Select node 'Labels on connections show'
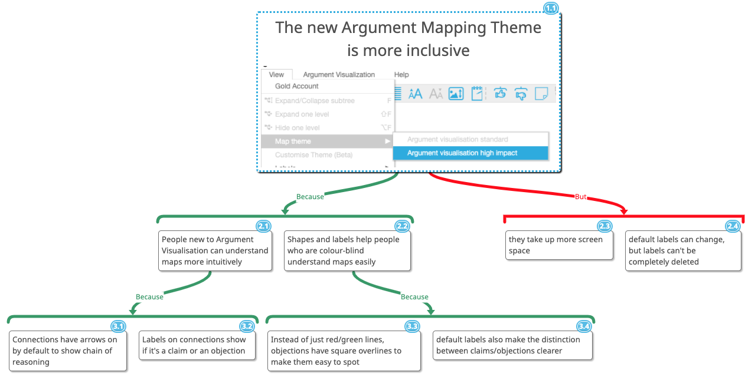 click(198, 345)
